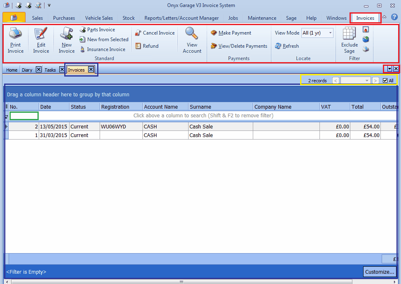Open View/Delete Payments
Image resolution: width=401 pixels, height=284 pixels.
point(239,46)
